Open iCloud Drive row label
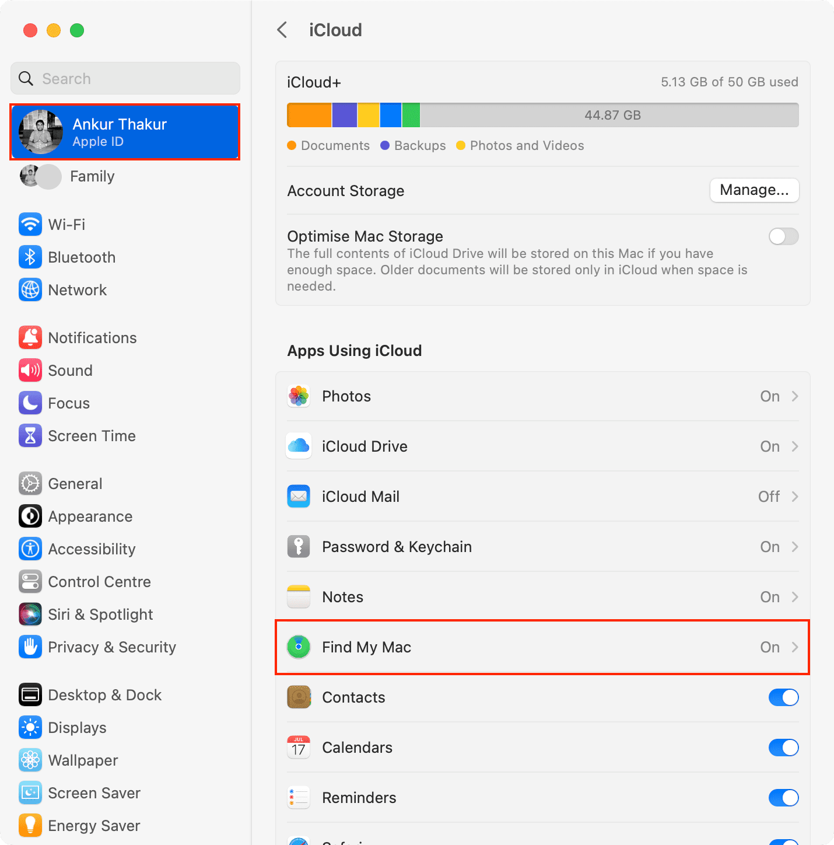Screen dimensions: 834x845 click(365, 446)
